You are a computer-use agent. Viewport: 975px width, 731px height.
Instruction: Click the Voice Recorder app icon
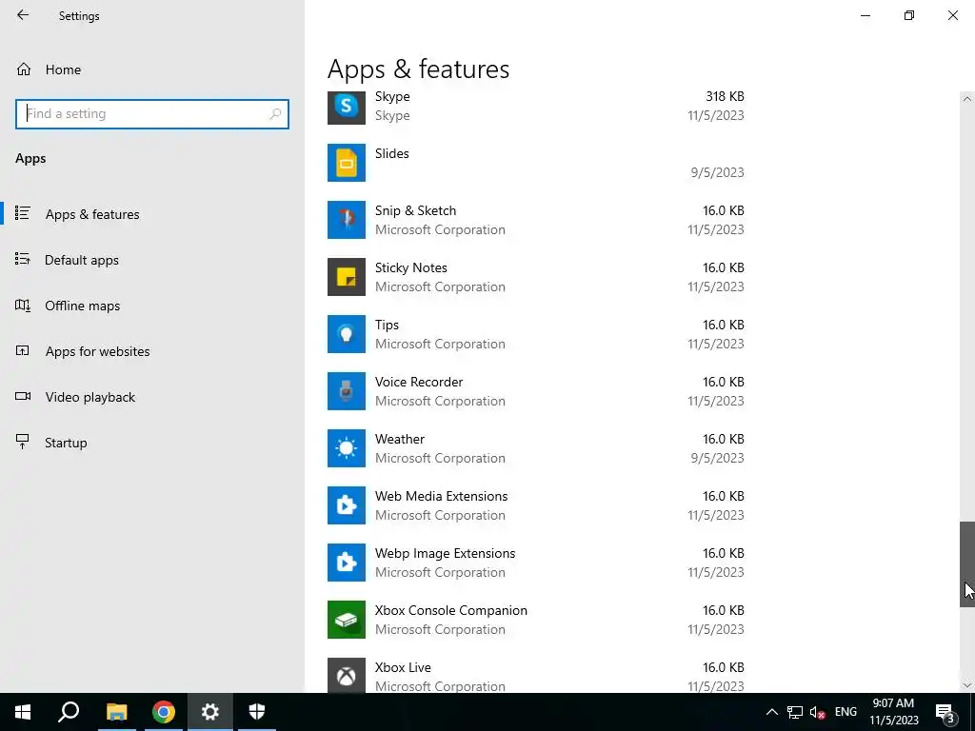pos(347,391)
